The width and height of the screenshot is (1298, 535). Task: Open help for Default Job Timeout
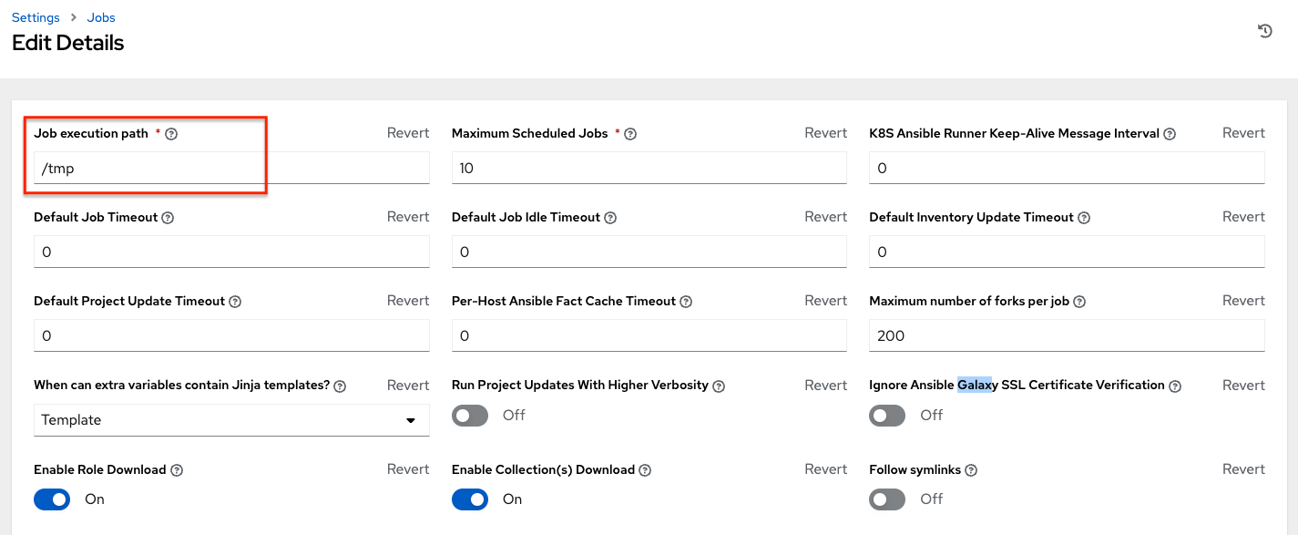(167, 217)
